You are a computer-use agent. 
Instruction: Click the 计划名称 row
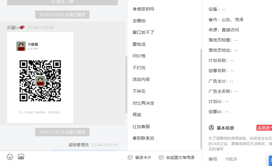coord(221,61)
